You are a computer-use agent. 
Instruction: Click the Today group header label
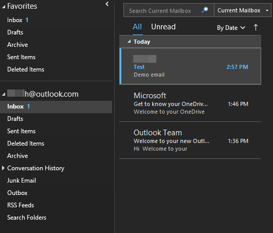pyautogui.click(x=142, y=42)
